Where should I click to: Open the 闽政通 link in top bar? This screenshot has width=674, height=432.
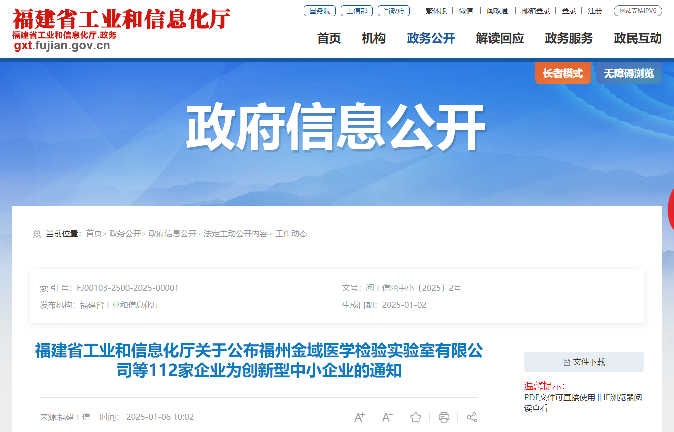point(497,11)
